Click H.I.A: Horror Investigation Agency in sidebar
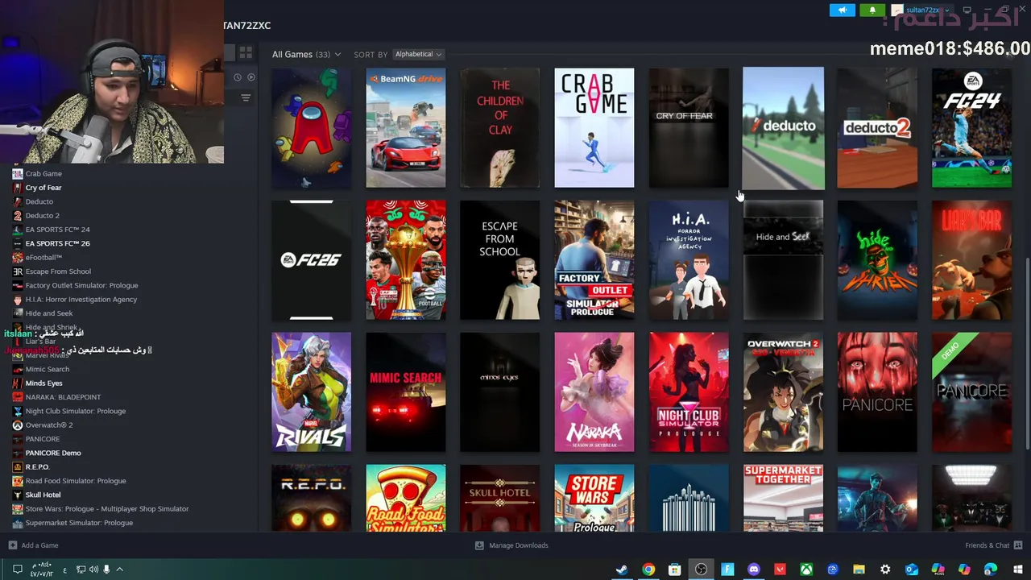 (81, 300)
